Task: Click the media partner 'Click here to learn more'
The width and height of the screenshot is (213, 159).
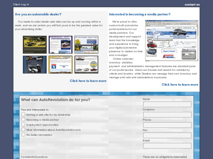Action: click(x=180, y=85)
